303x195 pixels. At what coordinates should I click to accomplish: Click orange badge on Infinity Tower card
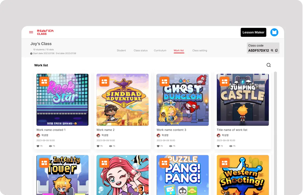(44, 163)
